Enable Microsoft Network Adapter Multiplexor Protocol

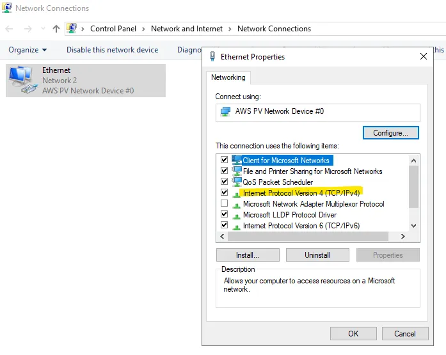coord(224,203)
